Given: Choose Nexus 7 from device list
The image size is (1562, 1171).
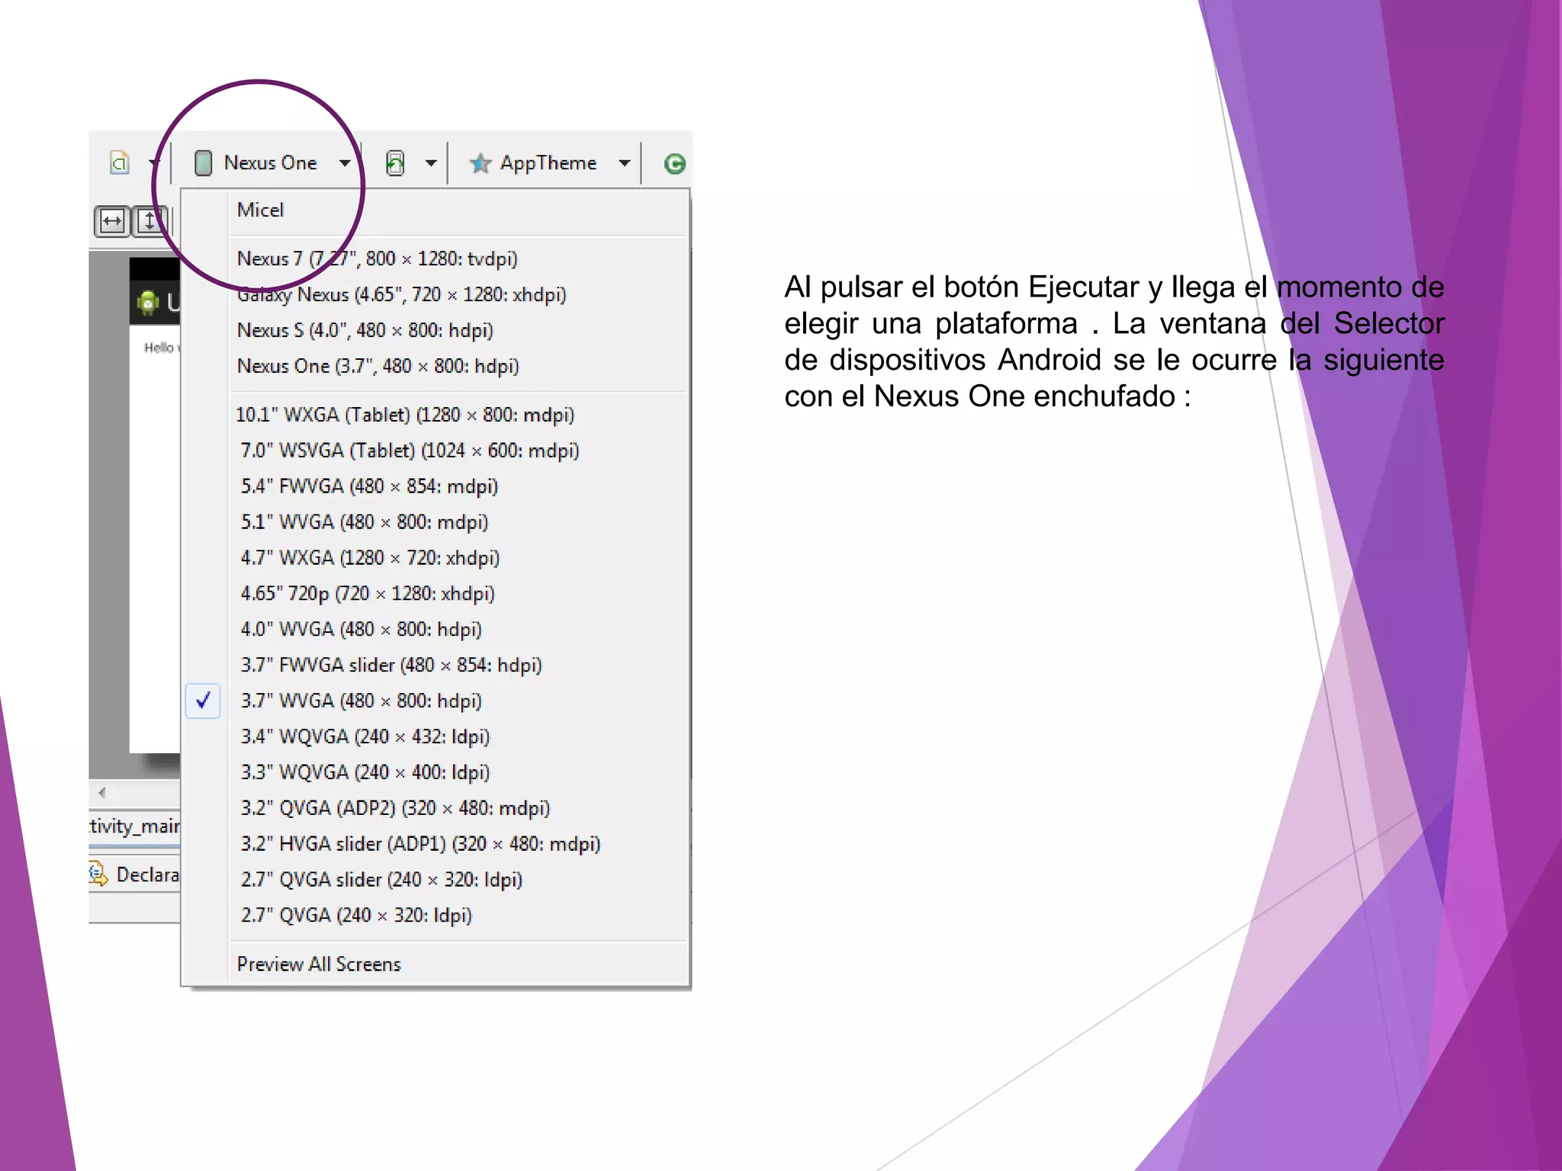Looking at the screenshot, I should pos(377,258).
